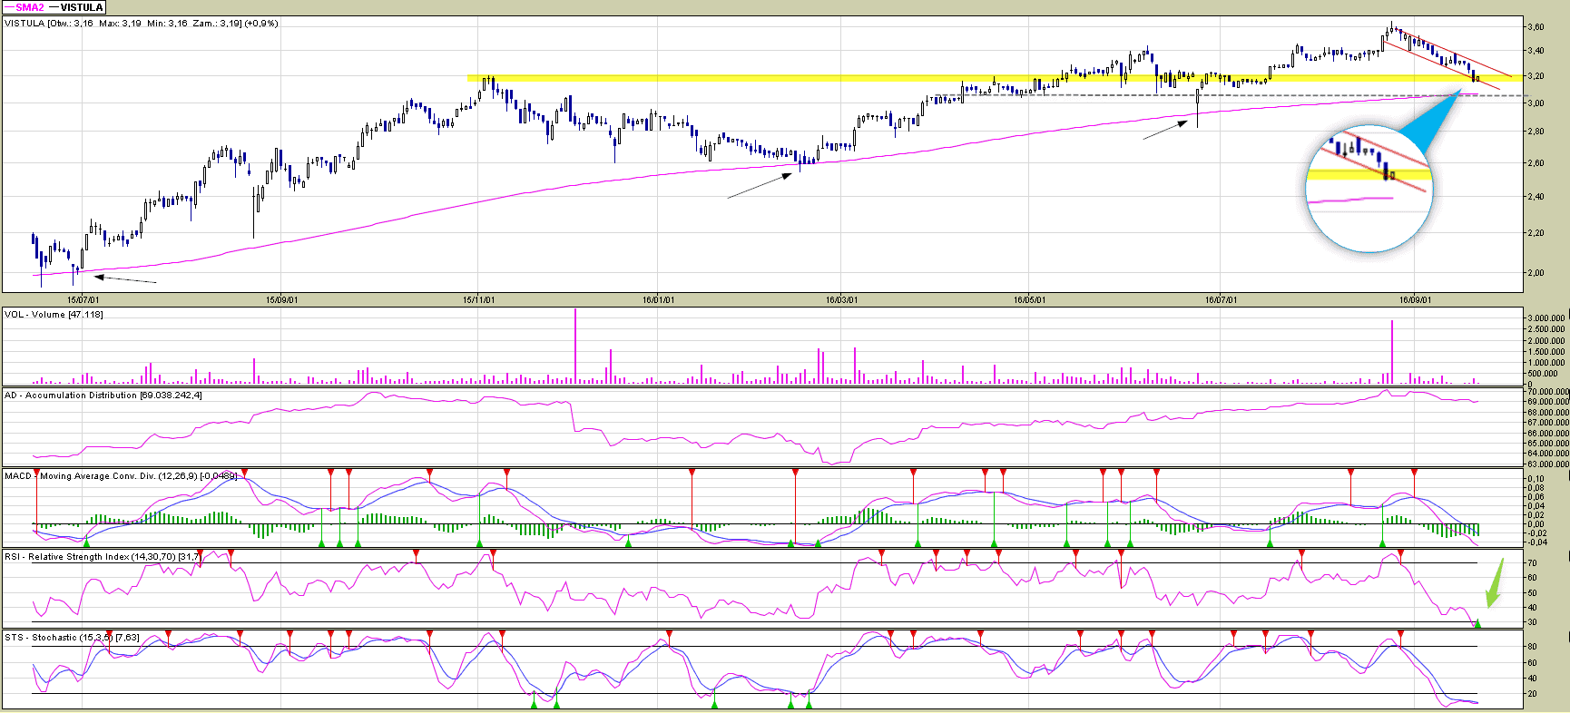Select the AD - Accumulation Distribution label
This screenshot has height=713, width=1570.
point(103,396)
